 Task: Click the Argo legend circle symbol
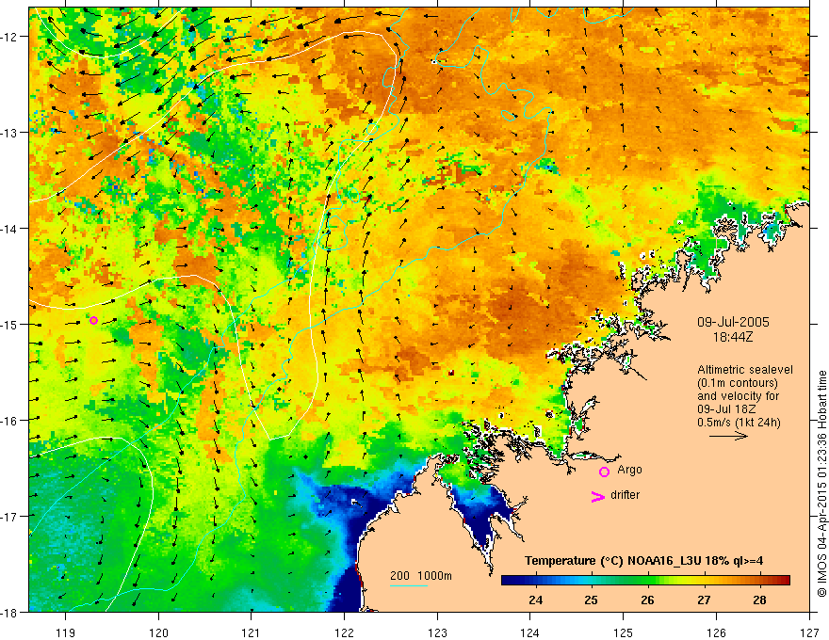(604, 472)
